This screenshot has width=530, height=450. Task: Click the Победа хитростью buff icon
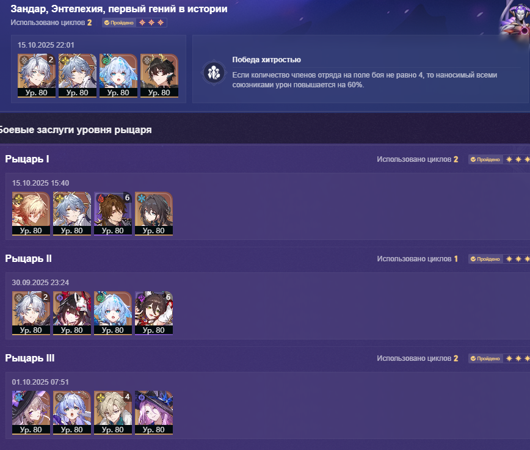214,72
